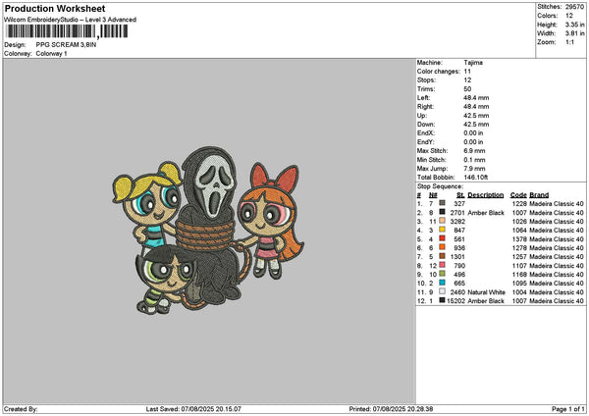The width and height of the screenshot is (589, 416).
Task: Click 'Madeira Classic 40' brand in row 1
Action: click(557, 204)
